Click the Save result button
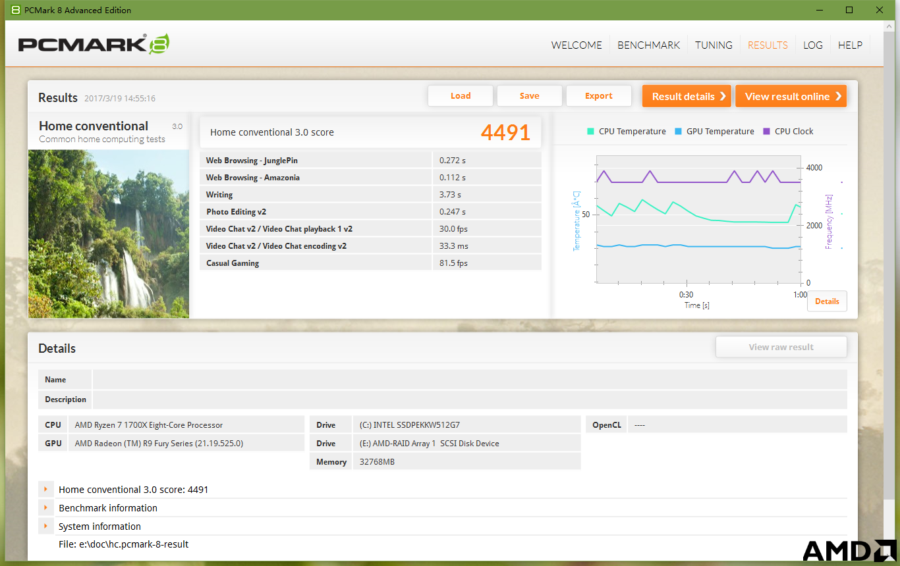The height and width of the screenshot is (566, 900). (x=530, y=96)
